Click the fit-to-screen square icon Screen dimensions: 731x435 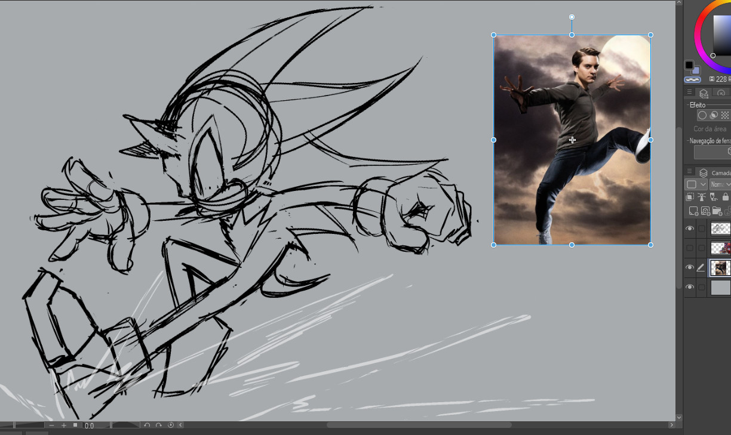click(75, 425)
